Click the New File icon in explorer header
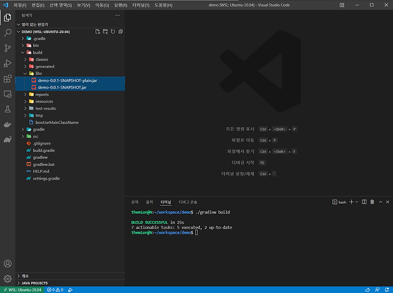This screenshot has height=293, width=393. (x=97, y=31)
